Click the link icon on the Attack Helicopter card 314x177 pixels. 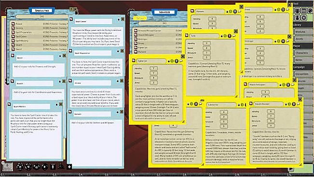[x=246, y=84]
